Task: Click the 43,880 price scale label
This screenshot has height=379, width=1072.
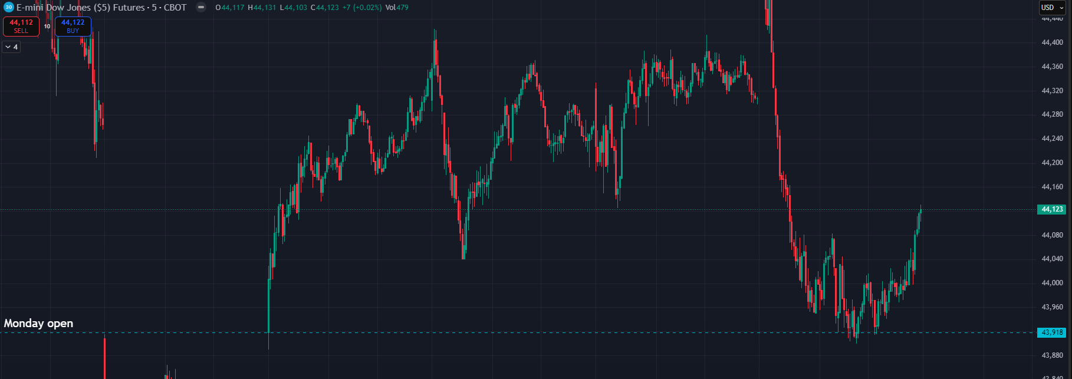Action: point(1053,355)
